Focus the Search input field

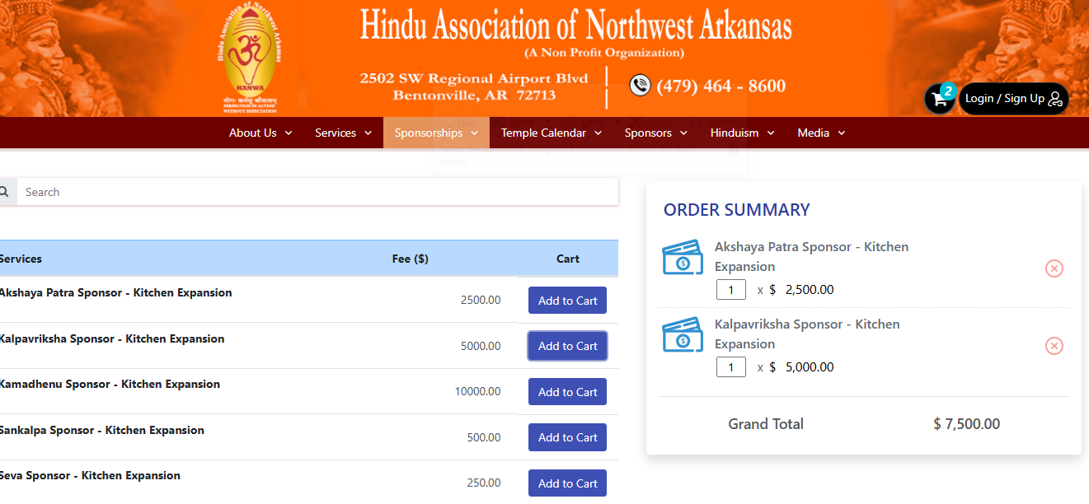coord(317,192)
